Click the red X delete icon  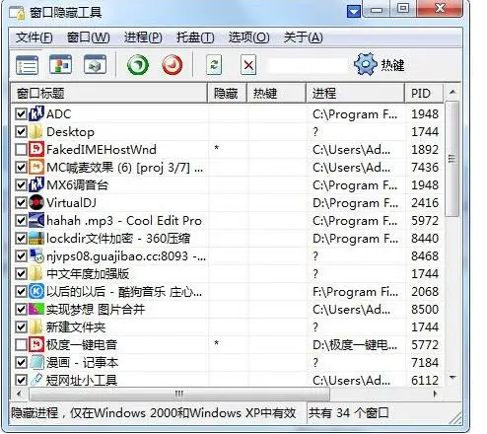tap(248, 65)
